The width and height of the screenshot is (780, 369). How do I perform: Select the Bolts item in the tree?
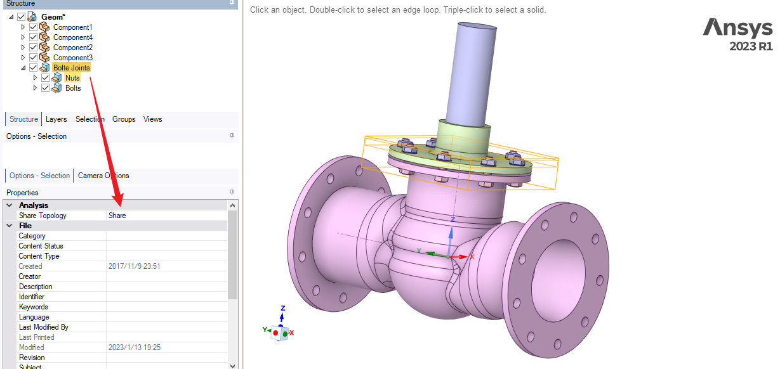click(73, 88)
